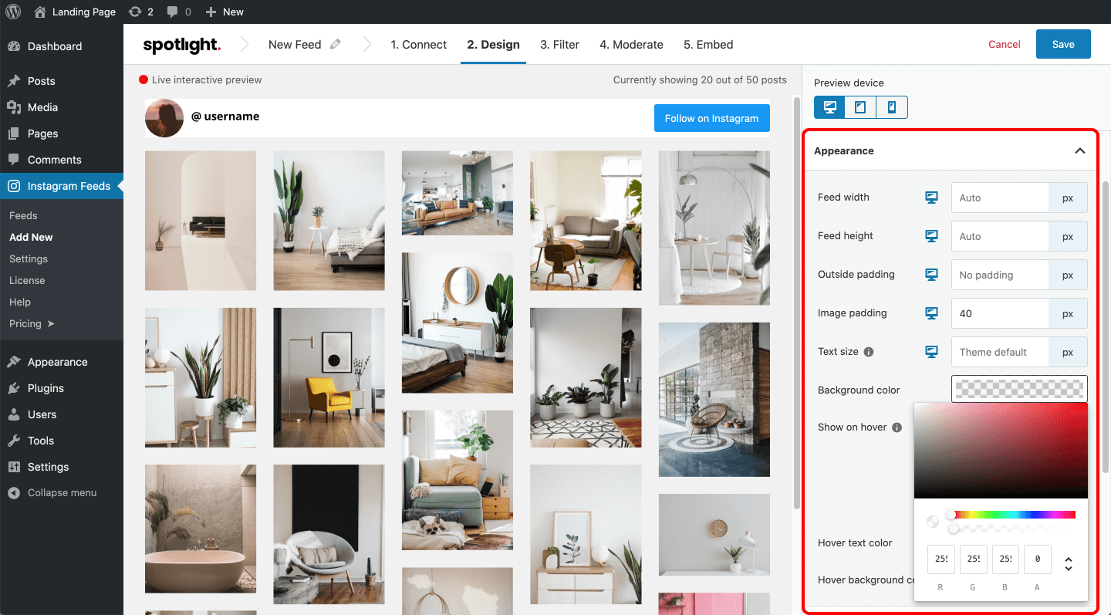Open the Help submenu link

tap(20, 302)
